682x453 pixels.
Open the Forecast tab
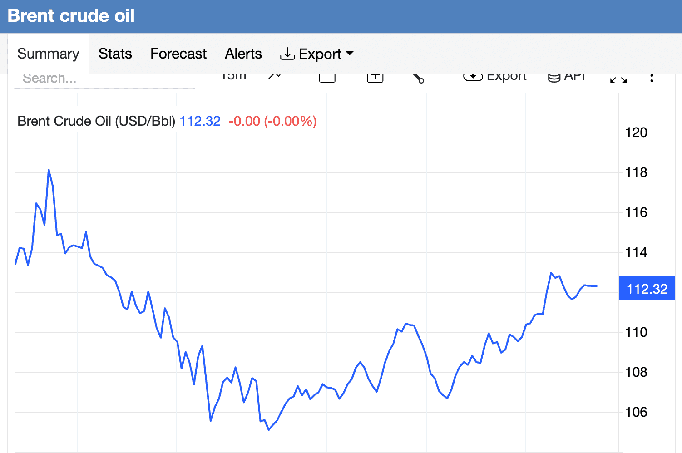pos(178,54)
